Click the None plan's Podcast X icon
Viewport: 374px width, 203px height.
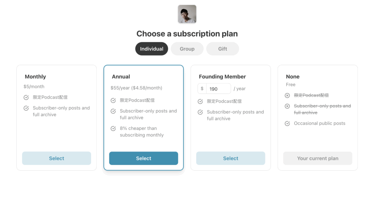pyautogui.click(x=287, y=95)
